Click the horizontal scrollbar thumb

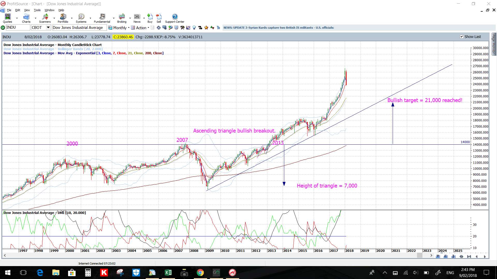pyautogui.click(x=420, y=255)
